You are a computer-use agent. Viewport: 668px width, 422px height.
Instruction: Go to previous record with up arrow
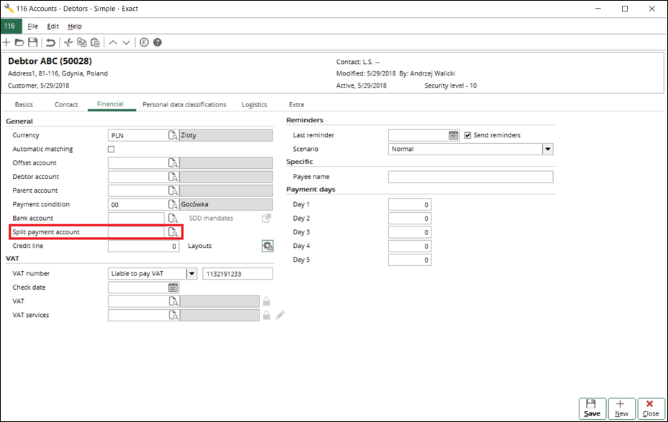tap(113, 42)
